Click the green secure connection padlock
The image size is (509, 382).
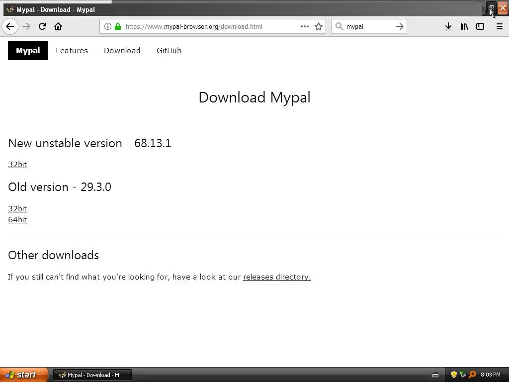click(x=118, y=27)
